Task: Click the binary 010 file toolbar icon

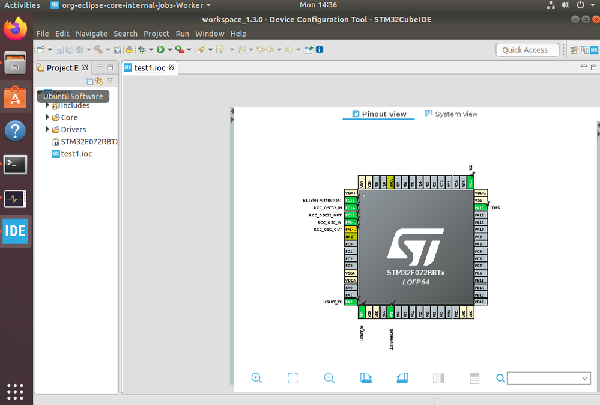Action: (x=118, y=50)
